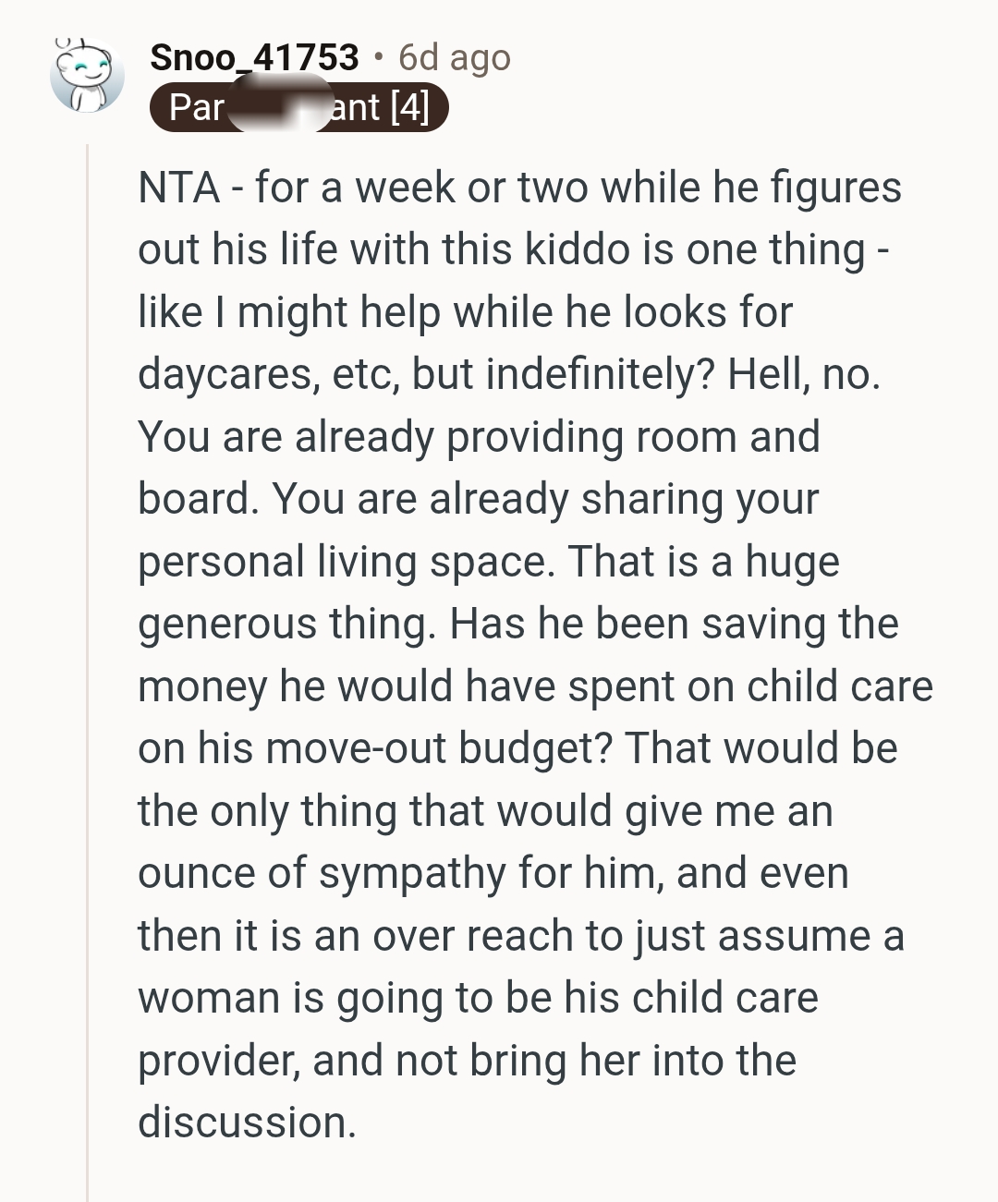Click the line starting "woman is going to be"
Image resolution: width=998 pixels, height=1202 pixels.
[x=478, y=998]
